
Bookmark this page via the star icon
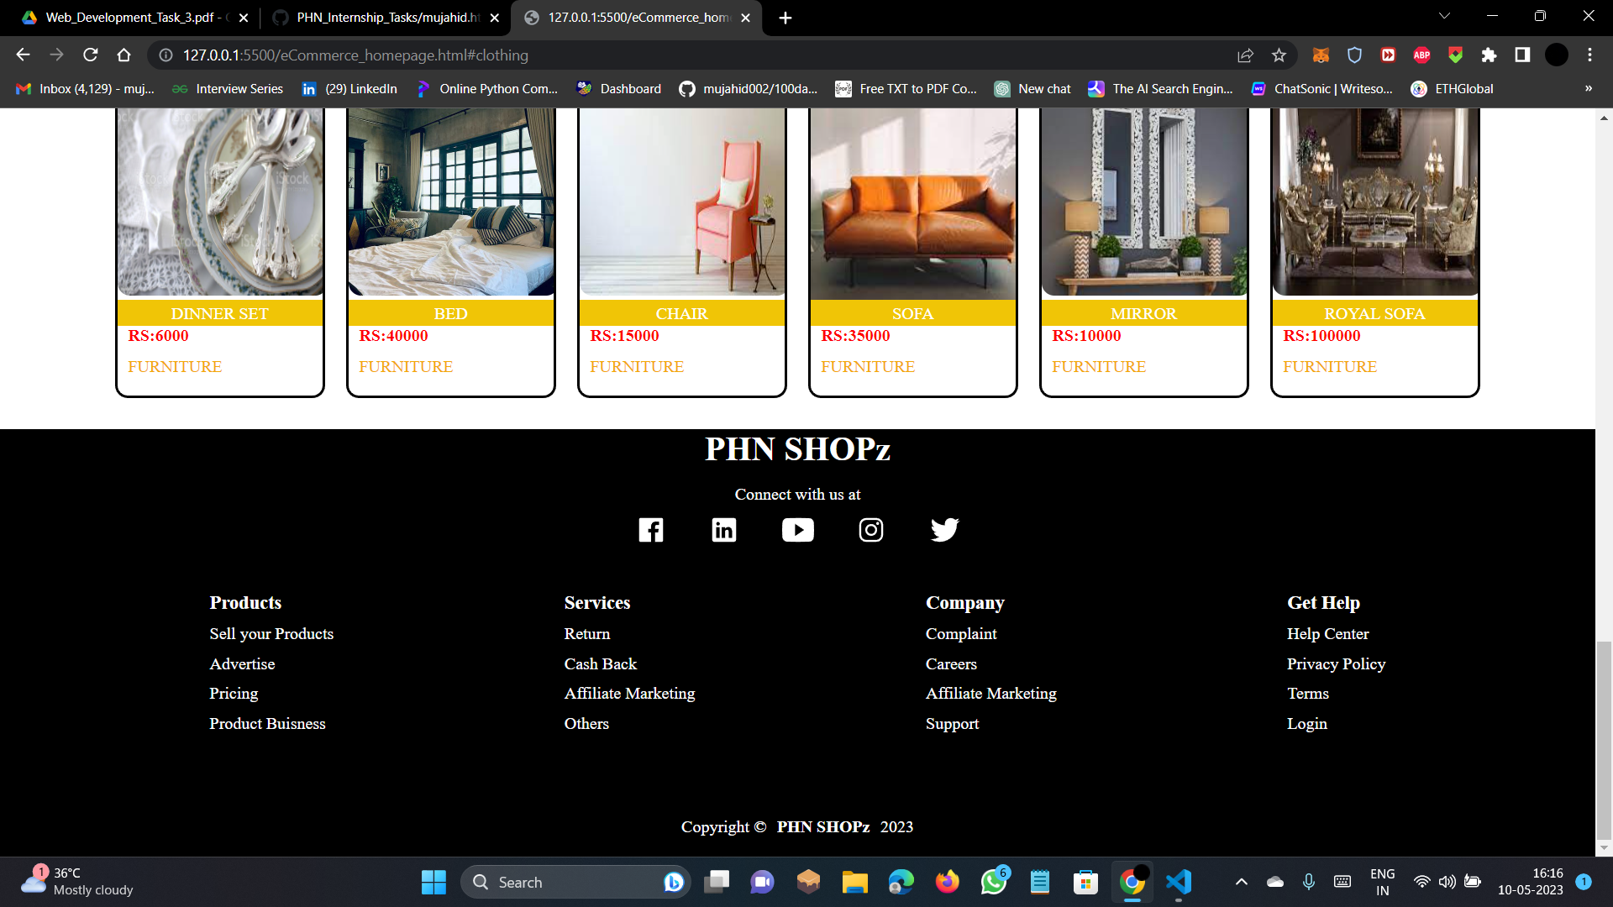pos(1279,55)
